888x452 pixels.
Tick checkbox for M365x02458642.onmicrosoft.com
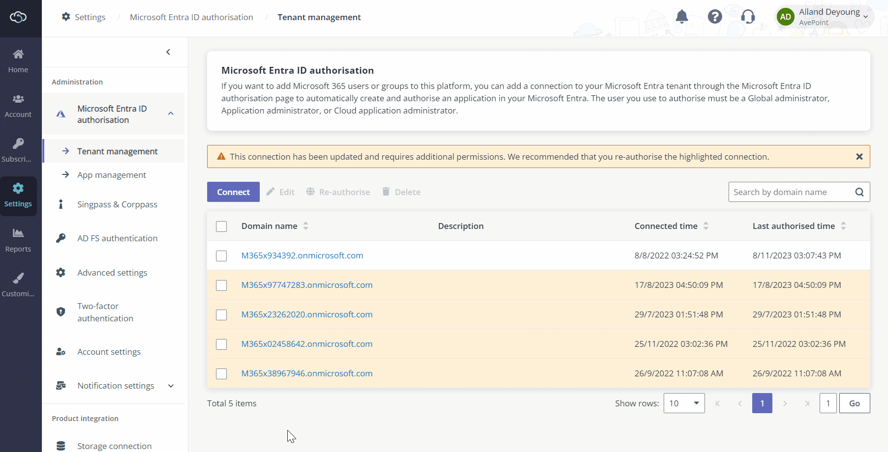point(221,344)
